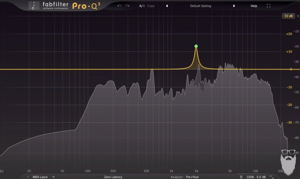Image resolution: width=300 pixels, height=179 pixels.
Task: Open the Default Setting preset menu
Action: point(200,6)
